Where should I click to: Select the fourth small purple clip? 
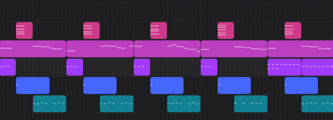pyautogui.click(x=209, y=67)
